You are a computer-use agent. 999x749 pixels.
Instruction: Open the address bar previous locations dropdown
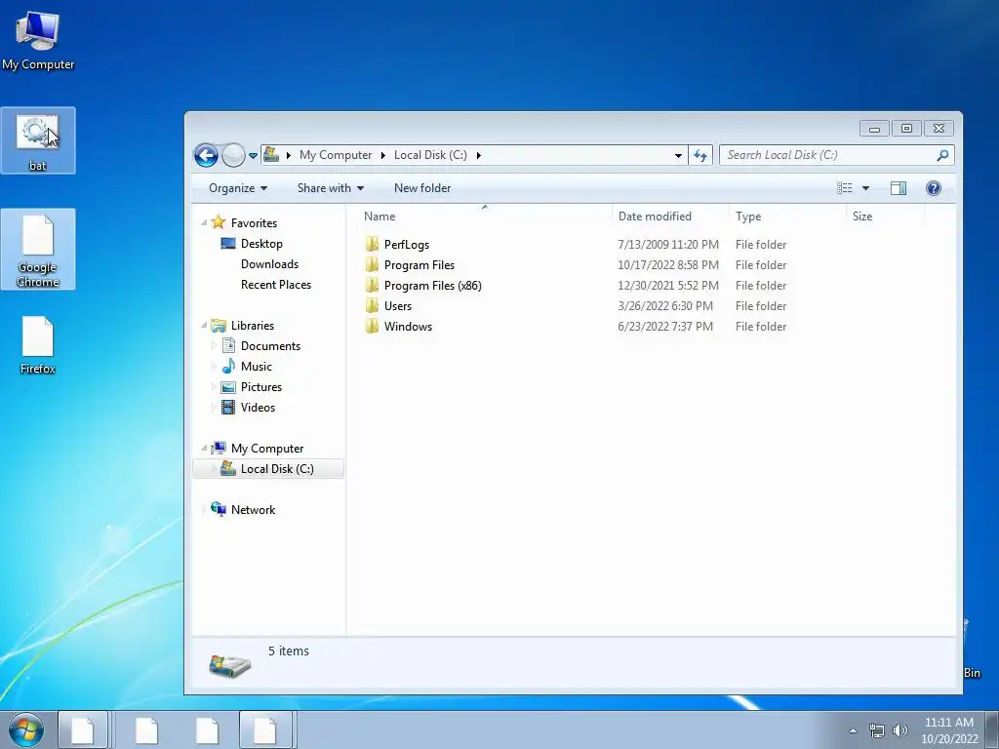[x=679, y=155]
